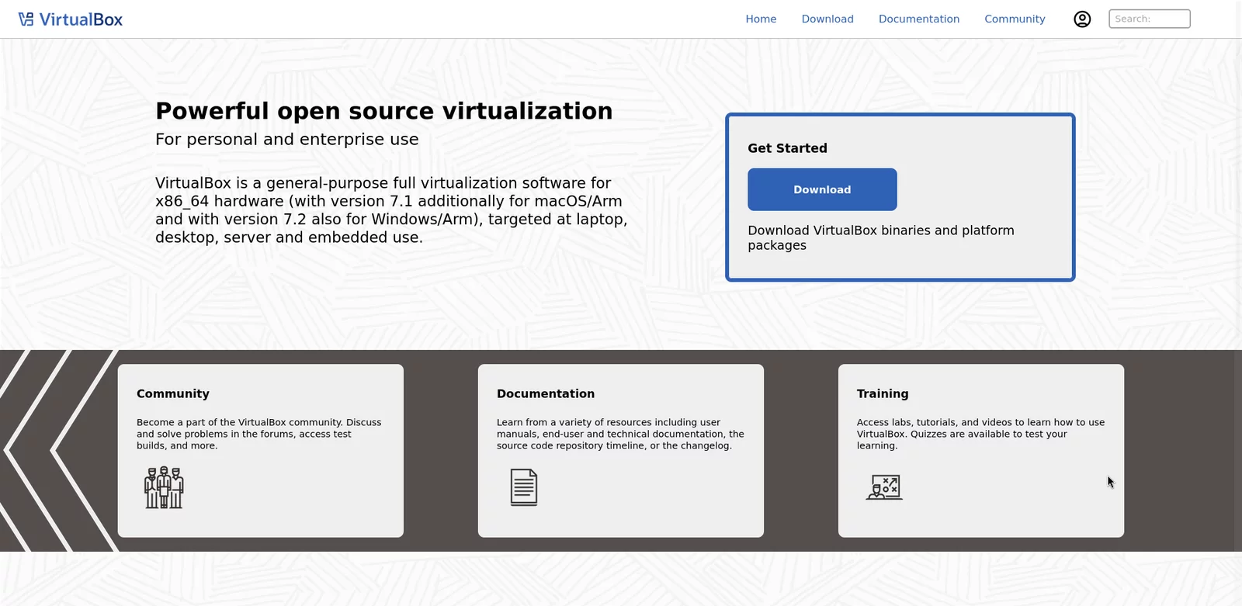Click the Training card description about labs
1242x606 pixels.
[x=980, y=434]
